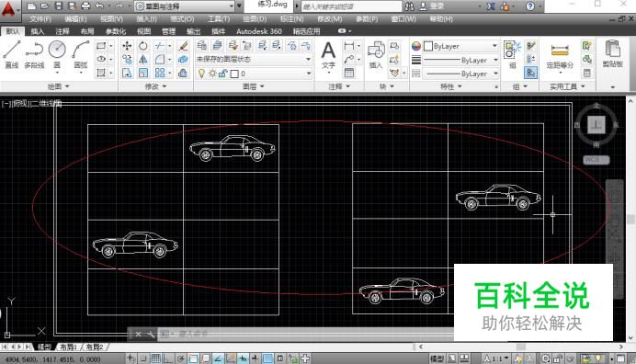Select the Move tool in Modify panel
Image resolution: width=636 pixels, height=364 pixels.
[x=127, y=46]
